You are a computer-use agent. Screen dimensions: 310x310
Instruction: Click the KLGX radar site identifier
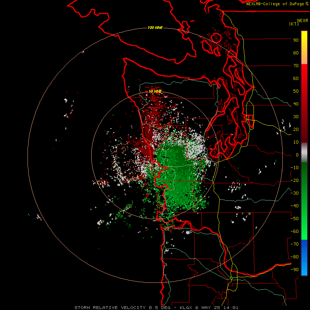[x=186, y=308]
